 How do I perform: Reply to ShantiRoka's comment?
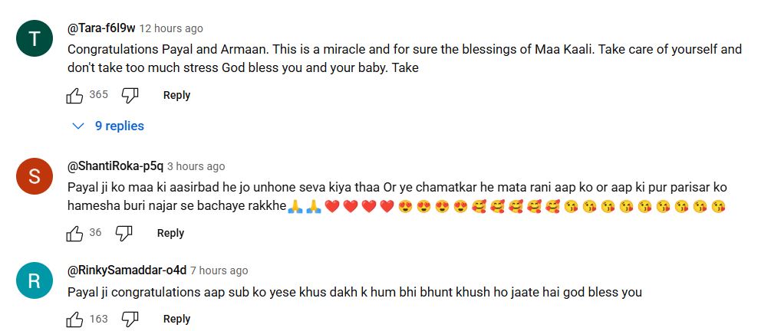[x=170, y=233]
